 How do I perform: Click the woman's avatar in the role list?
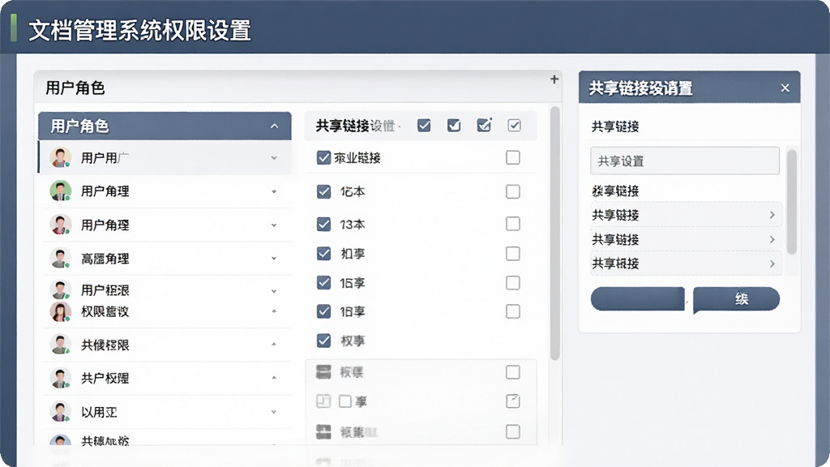coord(60,311)
